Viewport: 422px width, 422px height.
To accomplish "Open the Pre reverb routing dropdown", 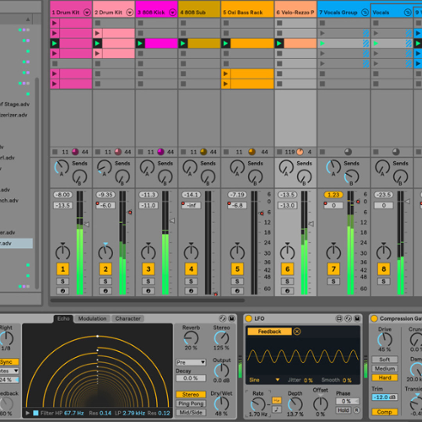I will pyautogui.click(x=191, y=363).
